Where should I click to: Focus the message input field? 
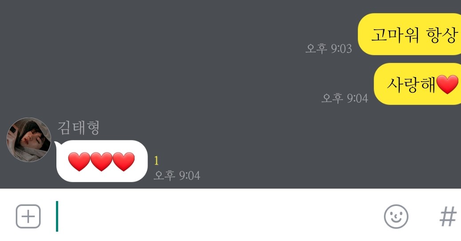pos(218,217)
